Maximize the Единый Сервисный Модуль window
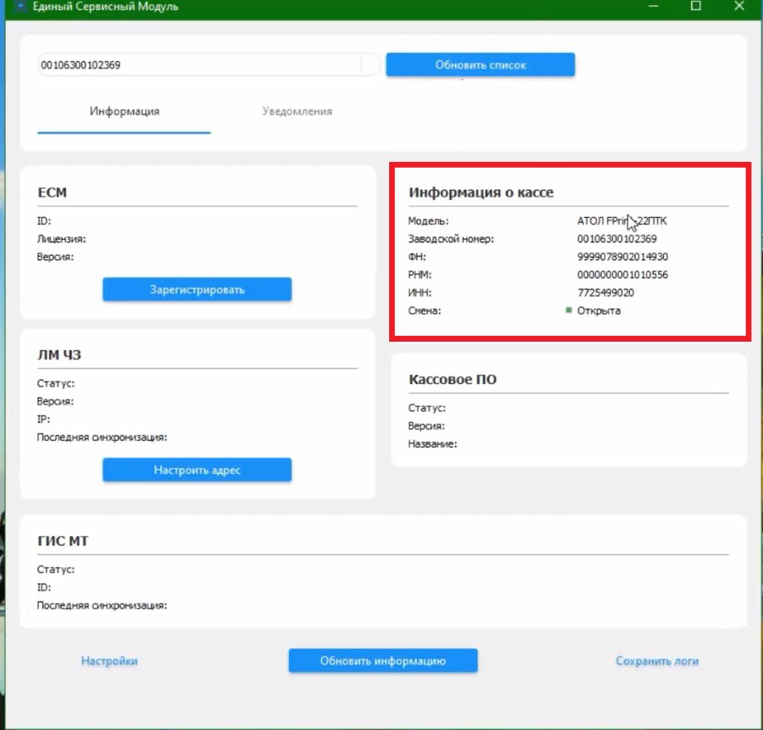Viewport: 763px width, 730px height. pyautogui.click(x=696, y=6)
